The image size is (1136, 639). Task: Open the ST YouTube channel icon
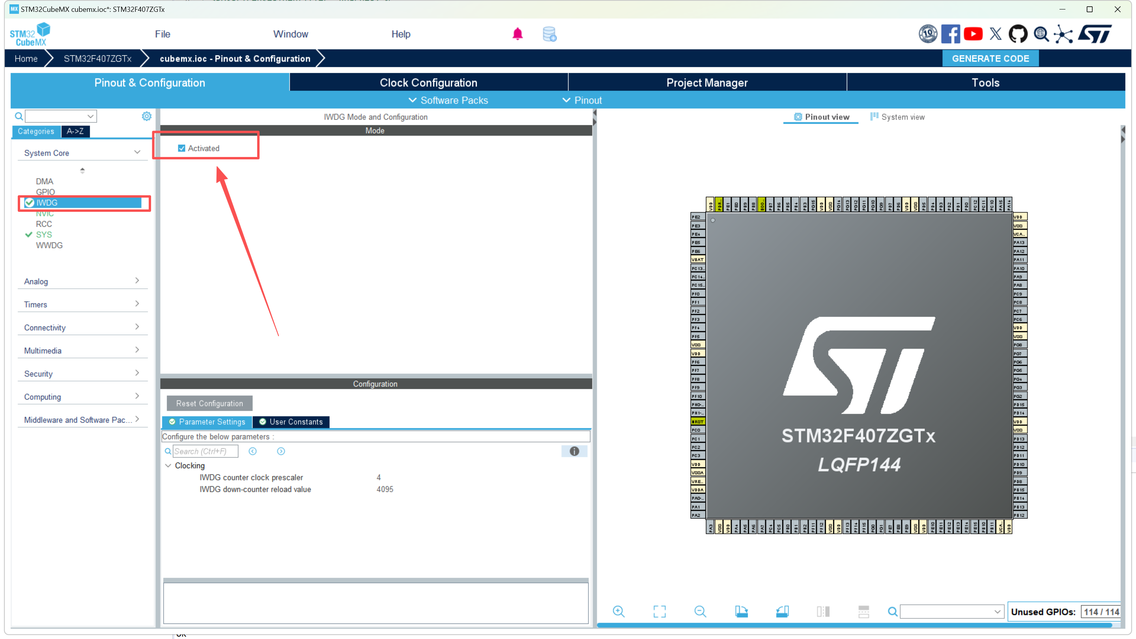point(973,34)
